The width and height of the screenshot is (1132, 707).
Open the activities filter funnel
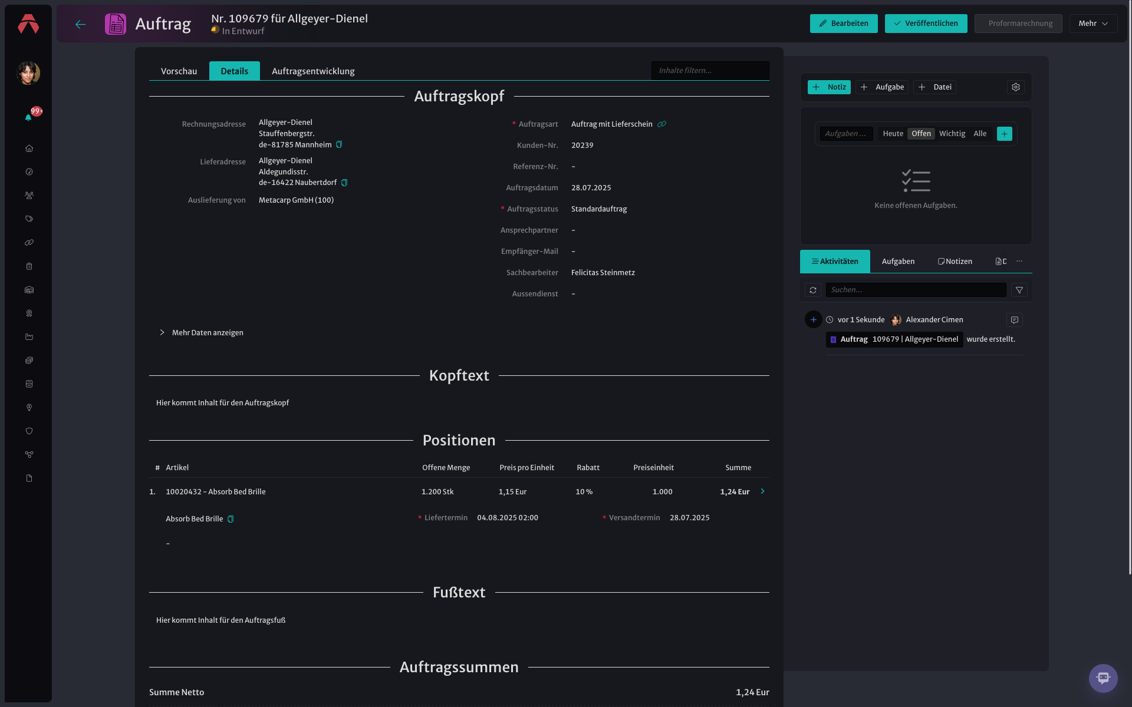tap(1019, 290)
